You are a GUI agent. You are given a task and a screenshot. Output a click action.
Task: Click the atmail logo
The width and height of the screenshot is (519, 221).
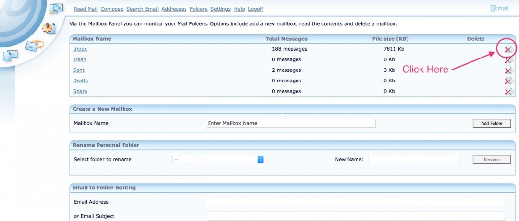499,8
